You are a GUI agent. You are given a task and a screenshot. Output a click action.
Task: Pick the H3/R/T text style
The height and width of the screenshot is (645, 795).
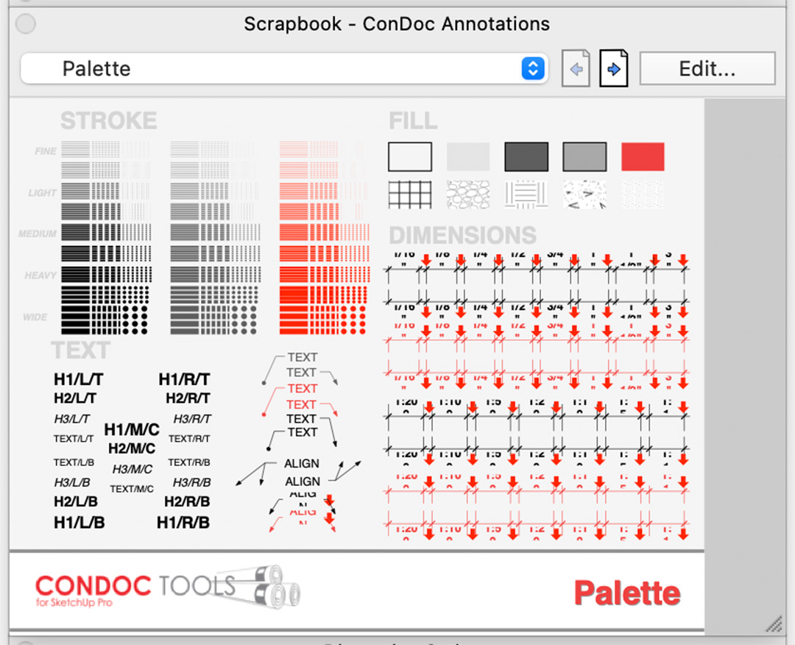[192, 419]
